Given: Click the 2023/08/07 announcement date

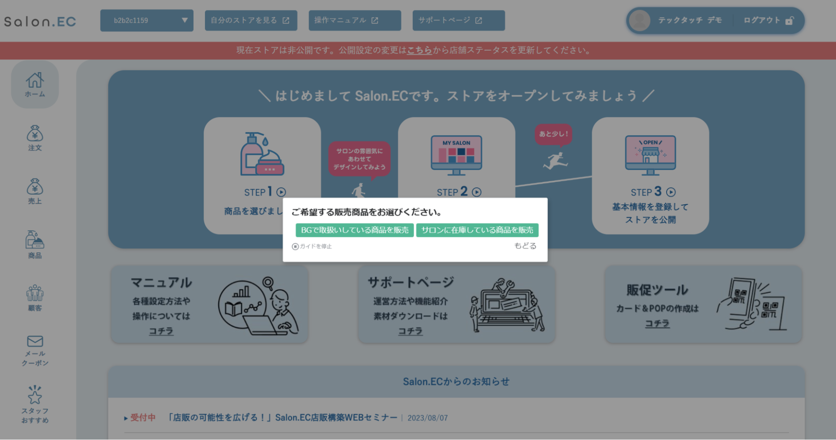Looking at the screenshot, I should (427, 418).
